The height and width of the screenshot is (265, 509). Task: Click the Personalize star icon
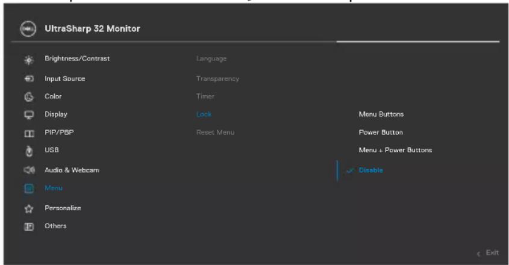coord(29,208)
